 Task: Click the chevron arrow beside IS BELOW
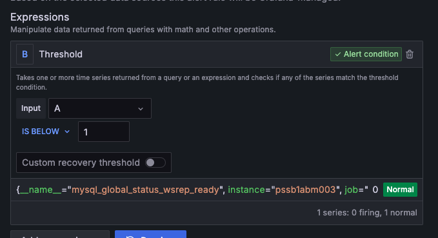pyautogui.click(x=67, y=132)
